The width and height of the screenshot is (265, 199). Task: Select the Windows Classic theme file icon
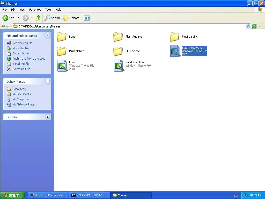(119, 66)
